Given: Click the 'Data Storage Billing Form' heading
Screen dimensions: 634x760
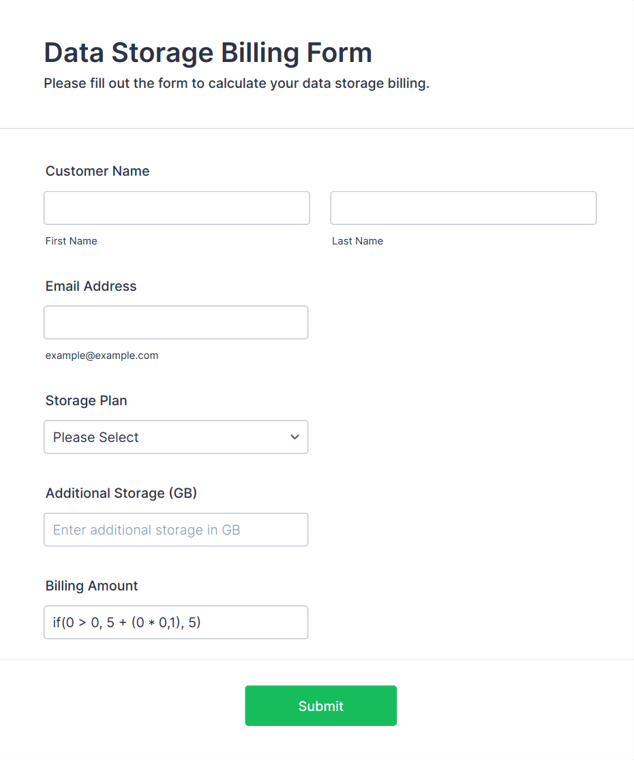Looking at the screenshot, I should 208,52.
